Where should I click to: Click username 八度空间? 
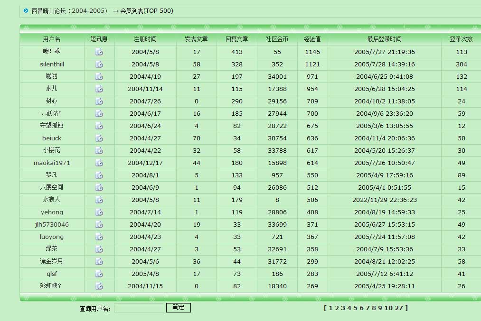coord(52,187)
